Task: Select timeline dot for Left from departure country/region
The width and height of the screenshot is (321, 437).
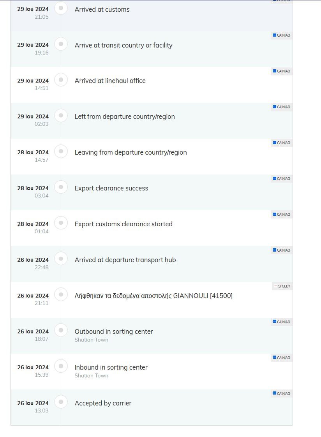Action: (61, 115)
